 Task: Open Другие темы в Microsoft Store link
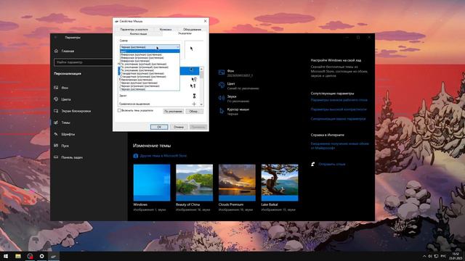[163, 156]
